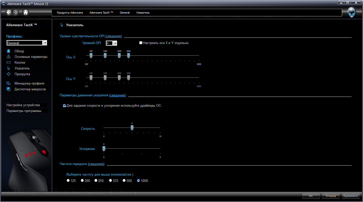The height and width of the screenshot is (202, 363).
Task: Select 200 polling rate
Action: point(82,180)
